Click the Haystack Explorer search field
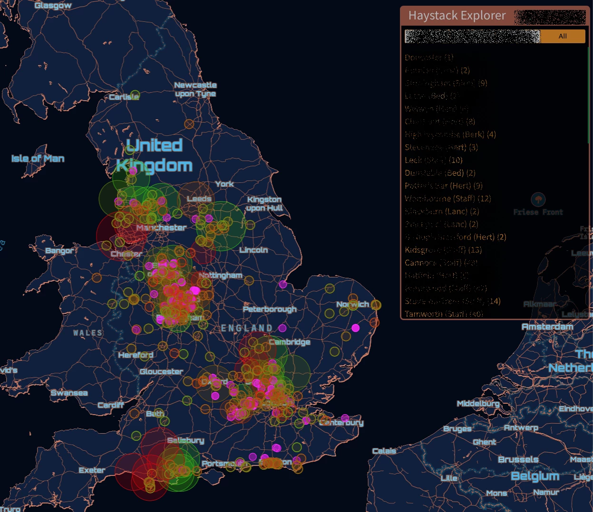 pyautogui.click(x=473, y=36)
